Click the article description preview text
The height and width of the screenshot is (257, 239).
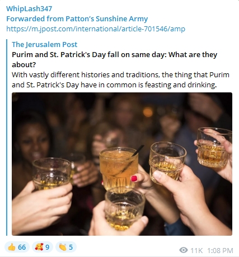tap(120, 80)
